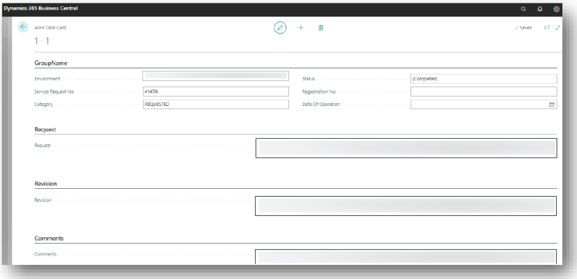Click the pencil edit icon
Screen dimensions: 577x279
[x=279, y=28]
